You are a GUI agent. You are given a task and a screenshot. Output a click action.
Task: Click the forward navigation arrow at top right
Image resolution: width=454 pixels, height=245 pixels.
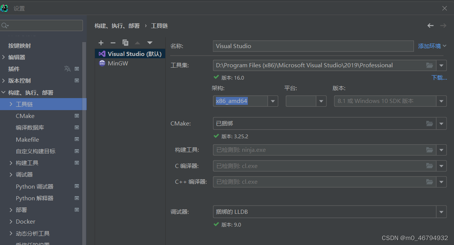[x=443, y=26]
